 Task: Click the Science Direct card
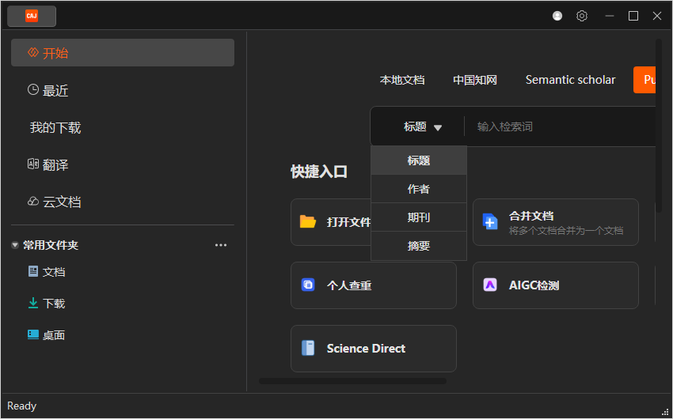(374, 349)
